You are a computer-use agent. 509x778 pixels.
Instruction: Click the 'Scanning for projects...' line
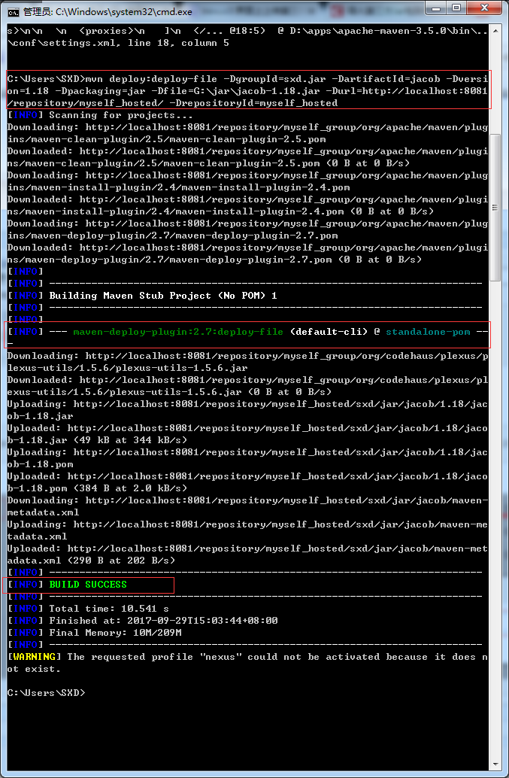(x=121, y=115)
